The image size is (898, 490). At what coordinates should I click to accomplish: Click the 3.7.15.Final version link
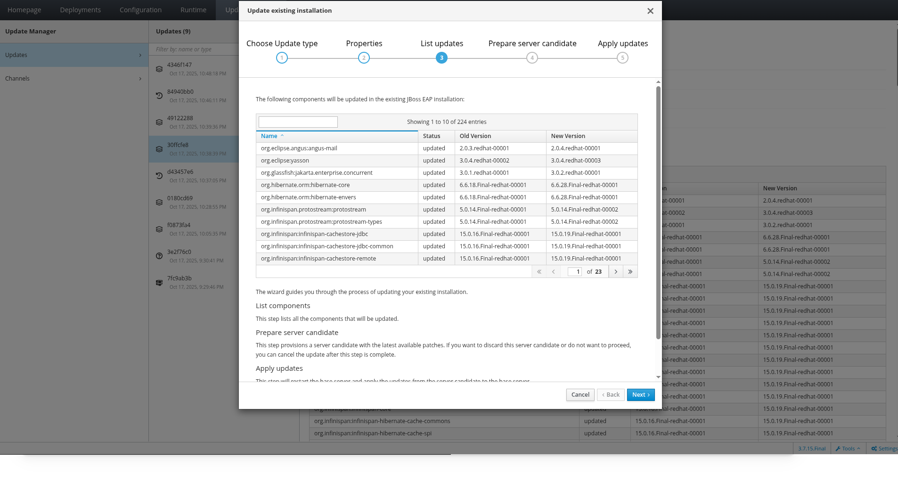812,449
